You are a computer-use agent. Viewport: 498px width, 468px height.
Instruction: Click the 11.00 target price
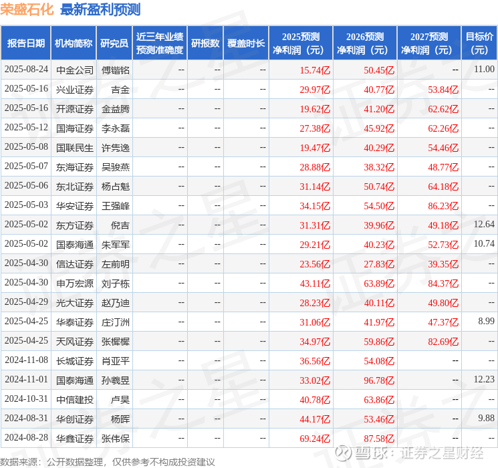coord(484,70)
